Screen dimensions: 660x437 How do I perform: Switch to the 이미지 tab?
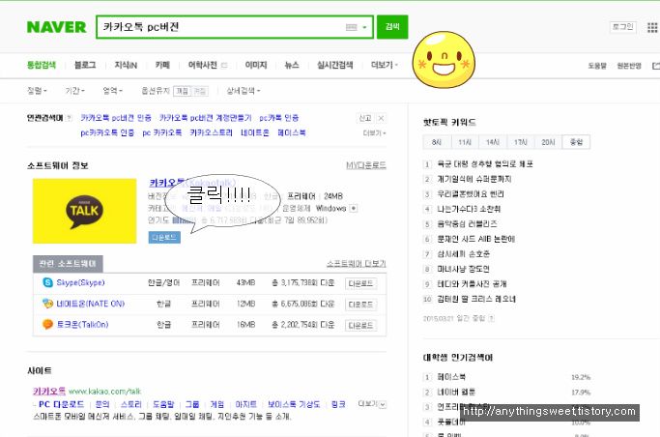[256, 65]
